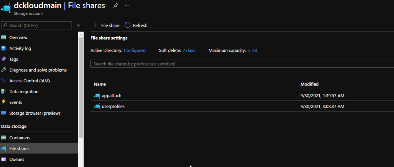
Task: Collapse the sidebar with double chevron
Action: 78,25
